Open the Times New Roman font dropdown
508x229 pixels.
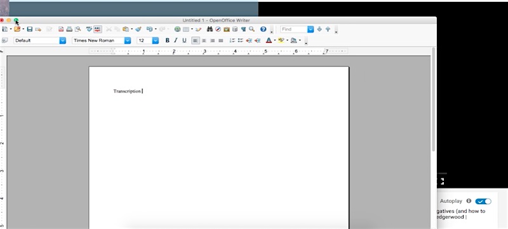[x=128, y=41]
